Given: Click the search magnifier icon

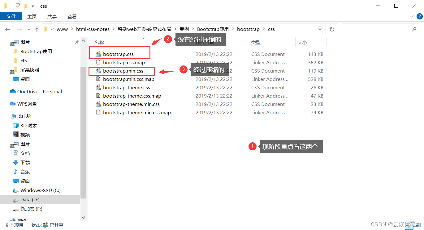Looking at the screenshot, I should [x=414, y=29].
